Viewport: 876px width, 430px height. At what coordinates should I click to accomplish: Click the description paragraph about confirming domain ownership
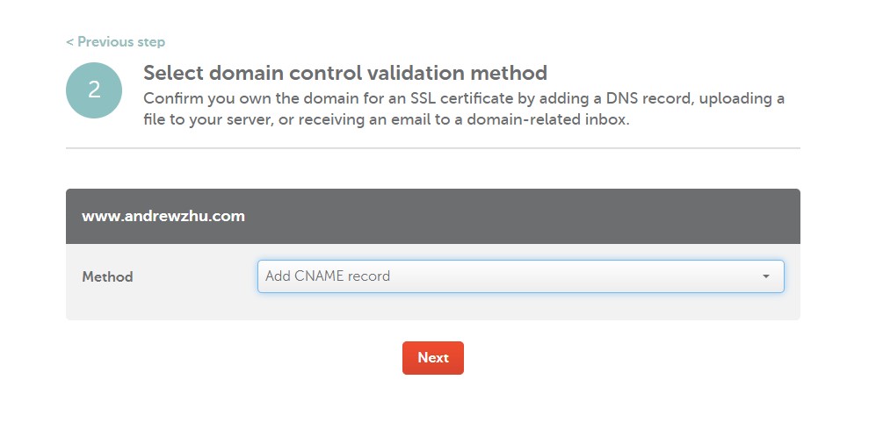[x=464, y=109]
